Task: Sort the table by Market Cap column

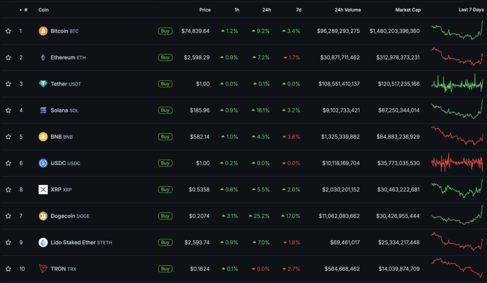Action: 408,10
